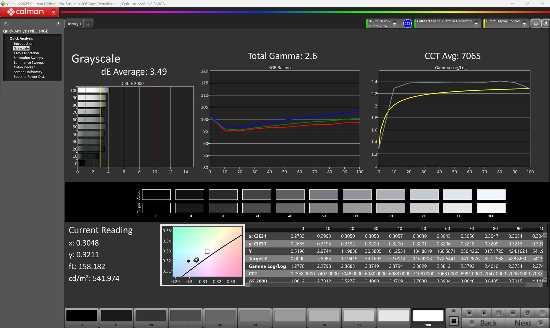This screenshot has width=550, height=328.
Task: Open settings gear in top-right toolbar
Action: point(536,23)
